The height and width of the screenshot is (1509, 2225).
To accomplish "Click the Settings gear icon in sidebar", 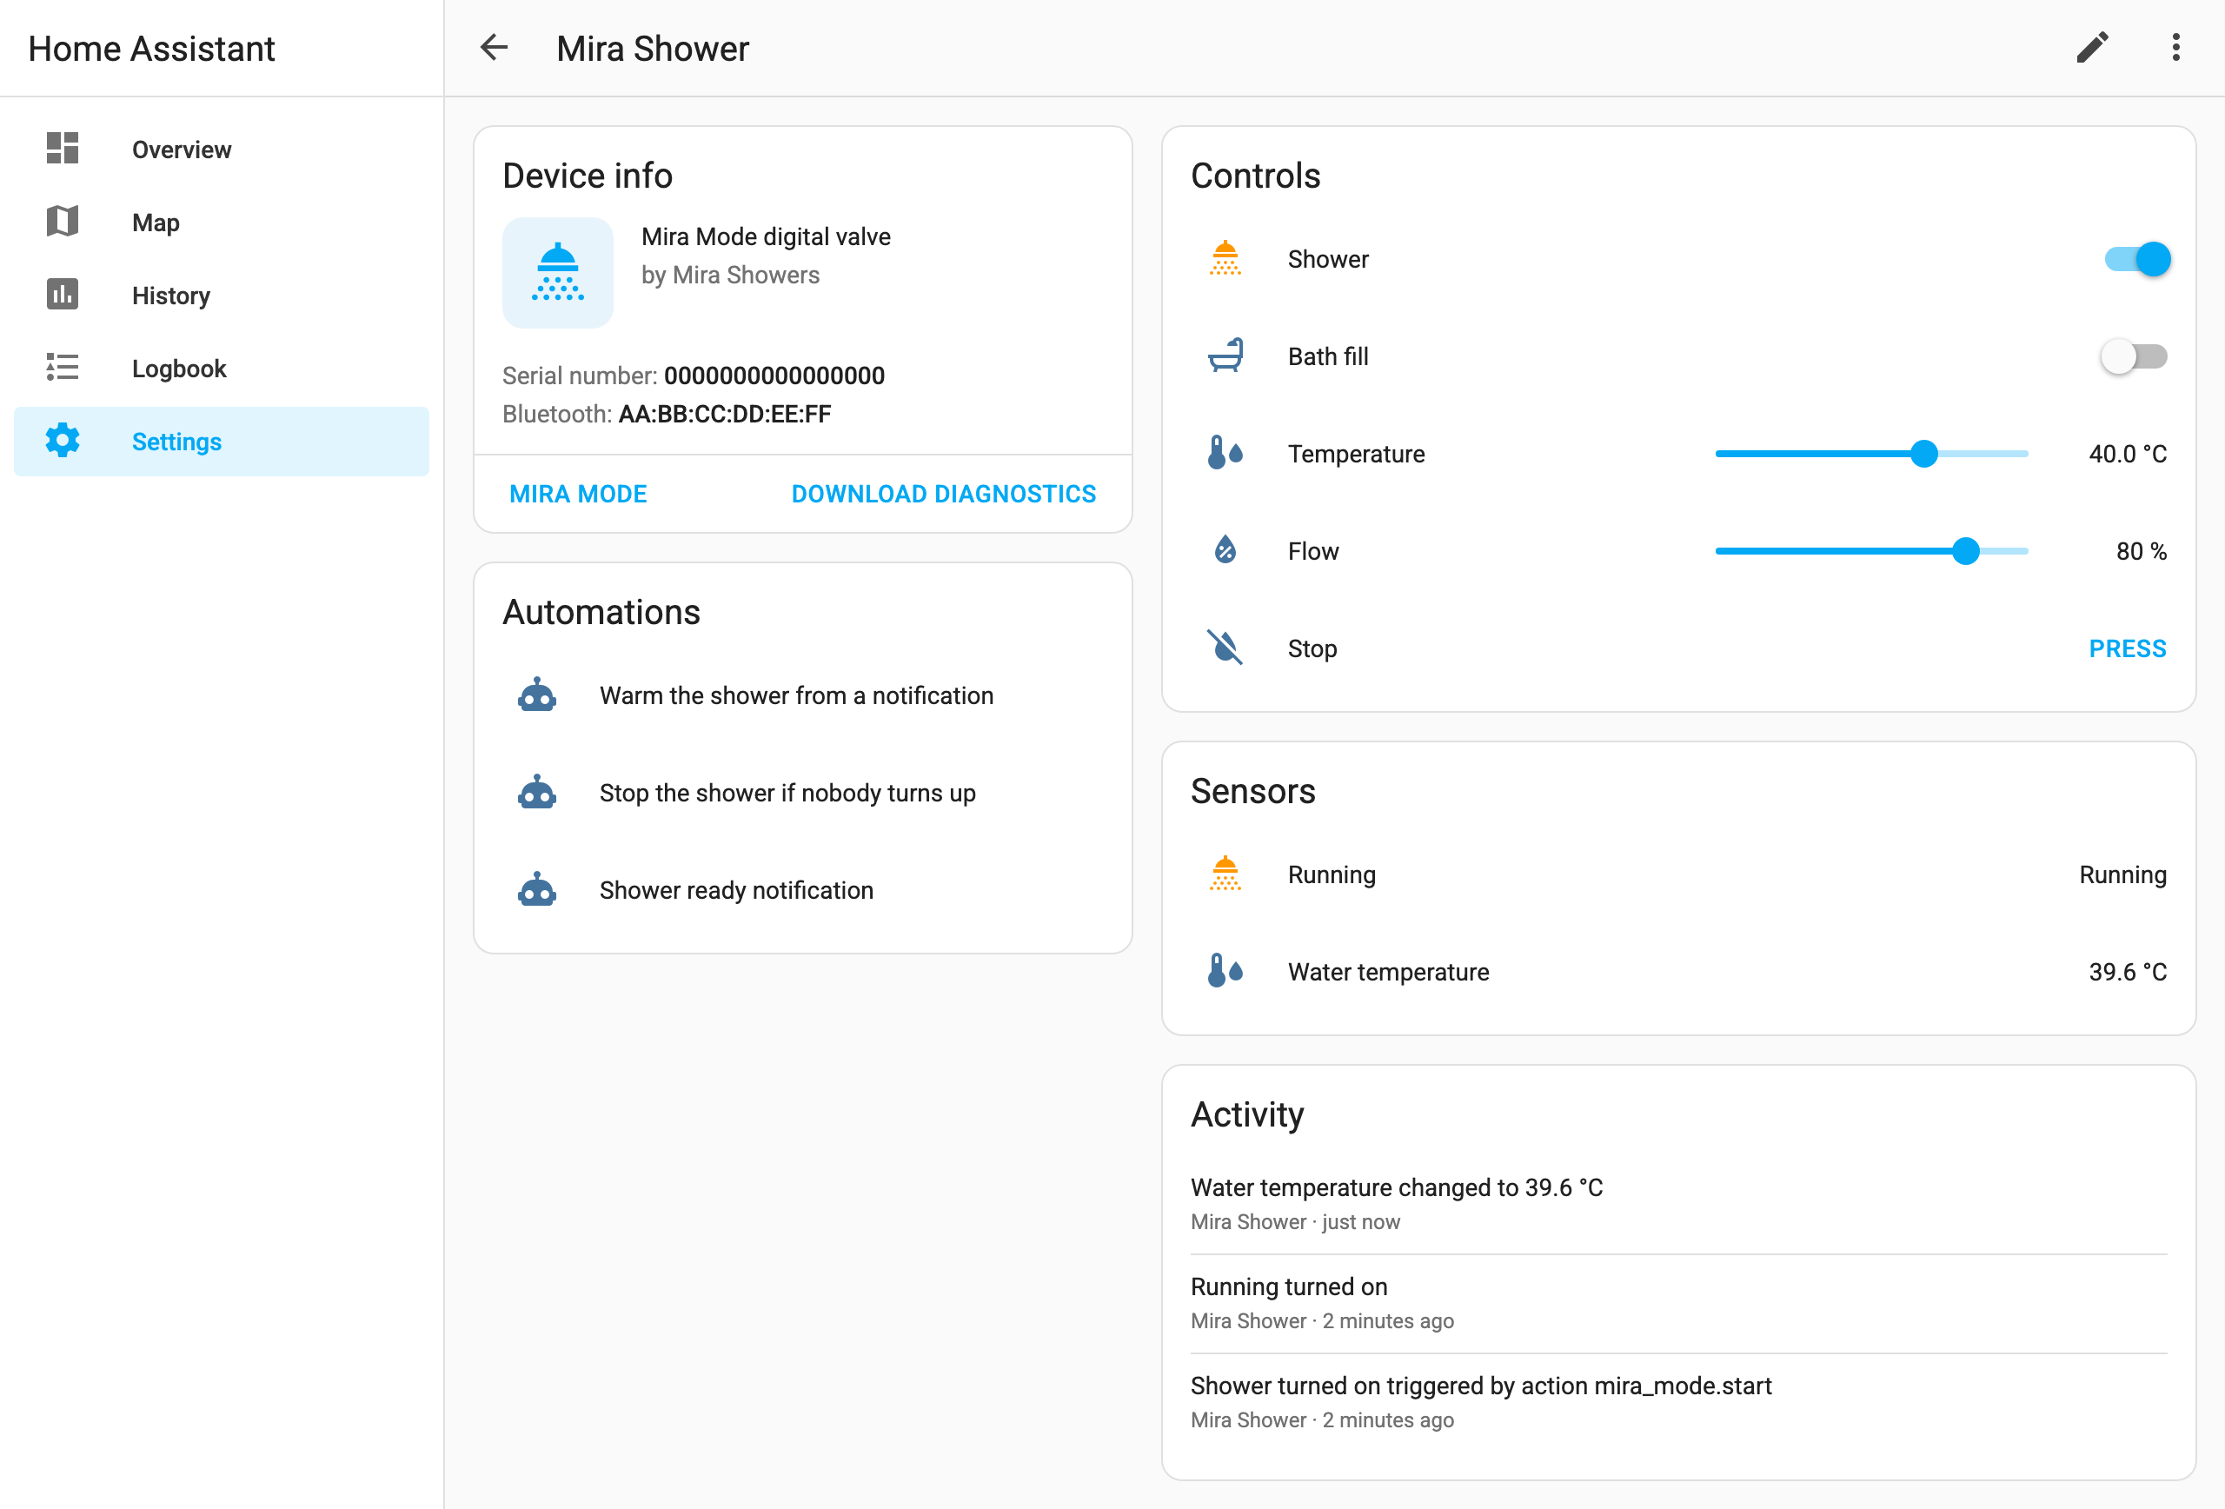I will pos(63,441).
